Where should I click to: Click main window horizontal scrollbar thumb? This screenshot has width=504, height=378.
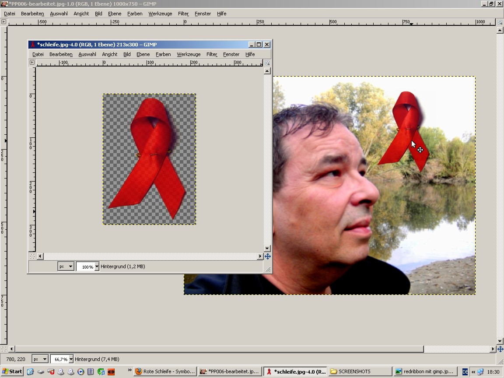click(219, 349)
